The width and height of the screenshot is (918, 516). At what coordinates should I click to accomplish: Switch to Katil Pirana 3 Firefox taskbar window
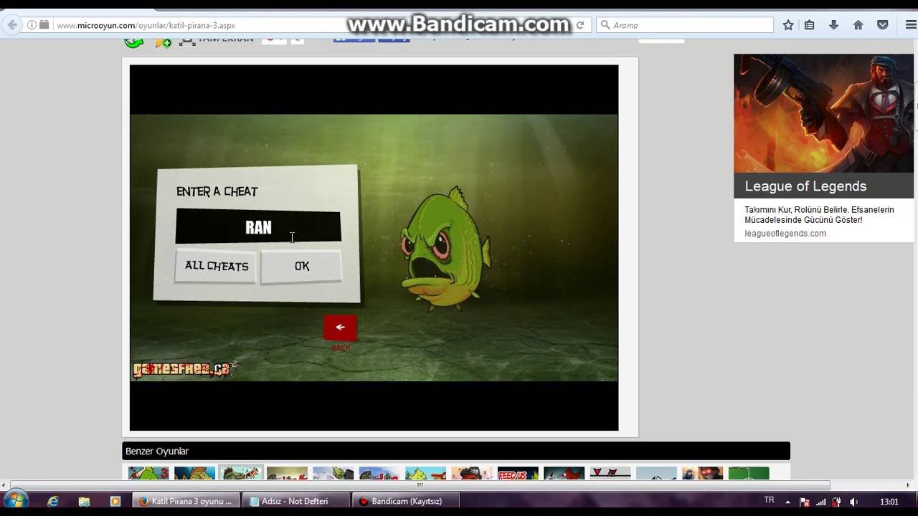(186, 501)
